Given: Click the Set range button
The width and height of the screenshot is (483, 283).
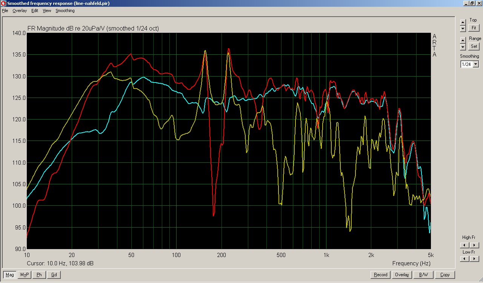Looking at the screenshot, I should click(x=474, y=46).
